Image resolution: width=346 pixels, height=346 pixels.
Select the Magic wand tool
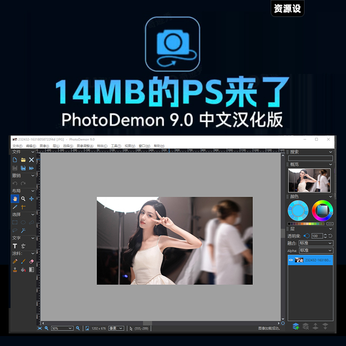tap(23, 231)
